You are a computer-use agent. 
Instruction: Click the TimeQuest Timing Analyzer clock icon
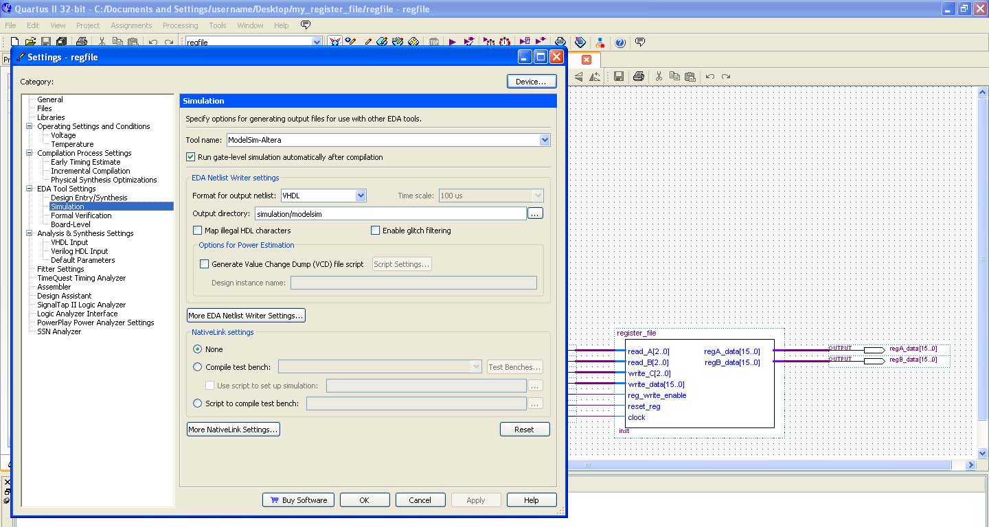click(x=505, y=43)
